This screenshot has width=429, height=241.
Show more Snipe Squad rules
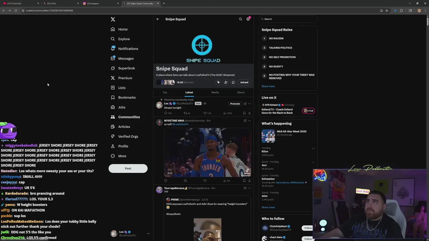[268, 86]
